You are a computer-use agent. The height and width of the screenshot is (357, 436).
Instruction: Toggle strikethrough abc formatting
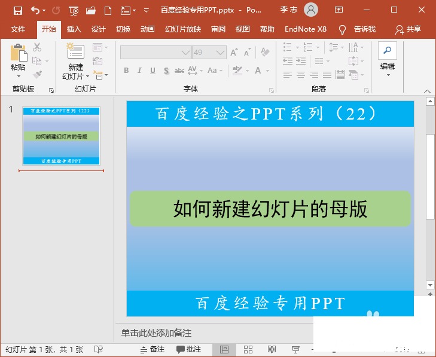(x=179, y=71)
